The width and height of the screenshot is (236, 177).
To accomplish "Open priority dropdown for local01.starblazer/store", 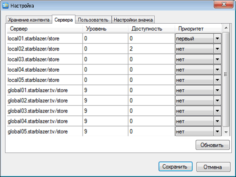I will tap(217, 38).
